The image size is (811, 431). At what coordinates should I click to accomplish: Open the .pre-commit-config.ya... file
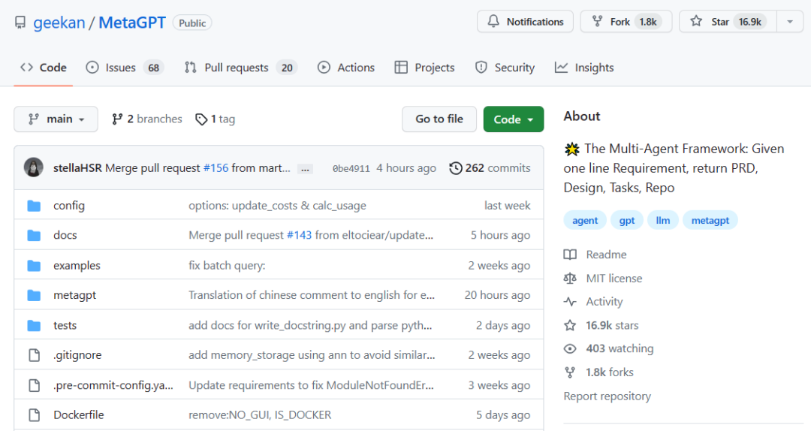click(113, 385)
